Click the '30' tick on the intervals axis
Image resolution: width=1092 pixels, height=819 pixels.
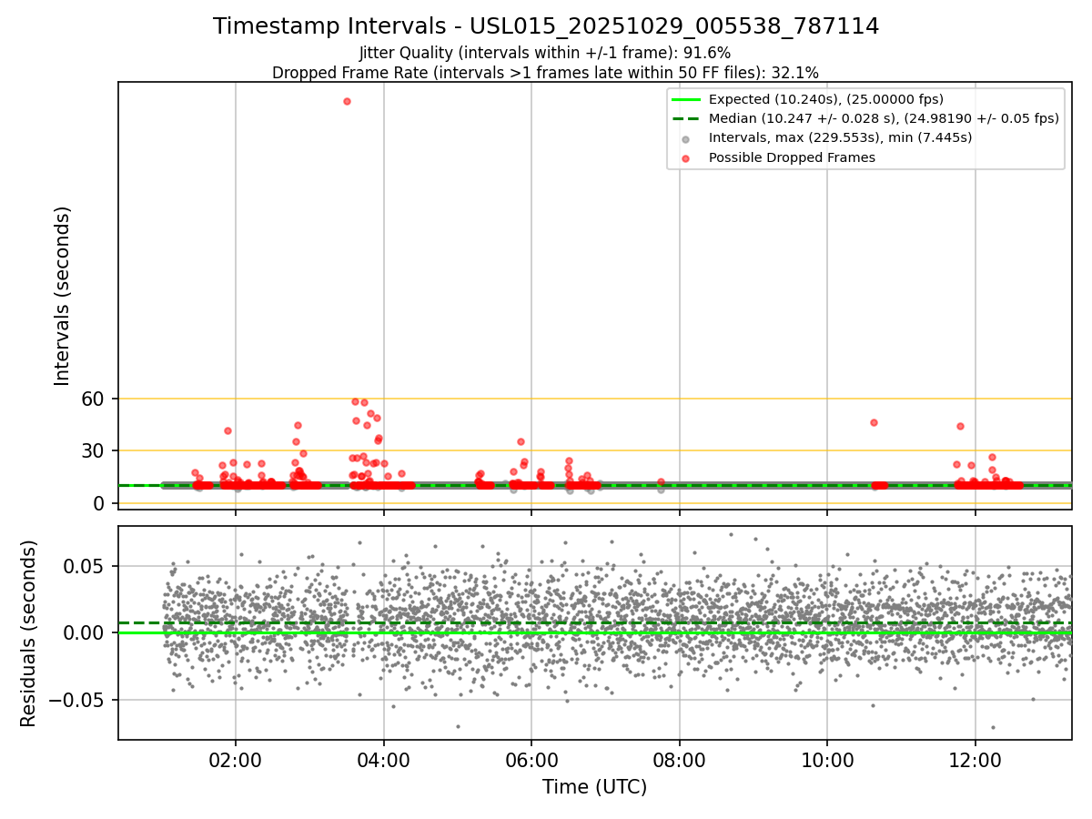pyautogui.click(x=95, y=450)
